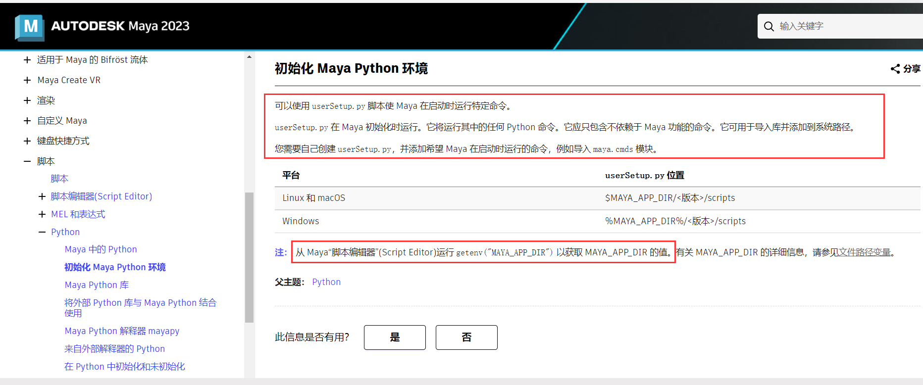The image size is (923, 385).
Task: Click the $MAYA_APP_DIR/<版本>/scripts cell
Action: 670,198
